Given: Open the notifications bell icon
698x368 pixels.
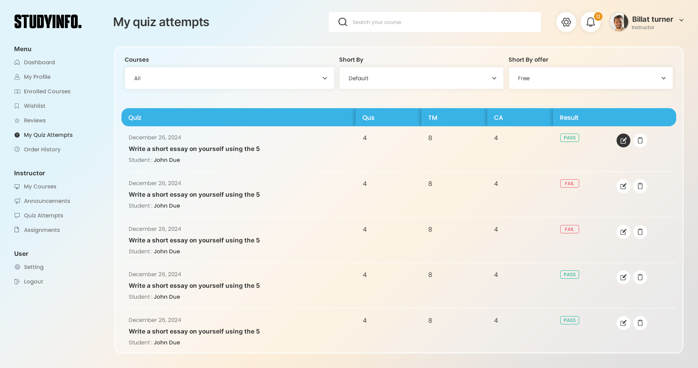Looking at the screenshot, I should point(590,22).
